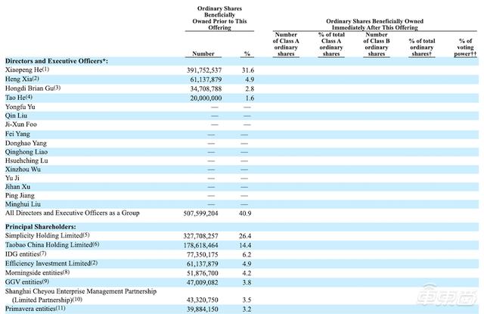Click All Directors and Executive Officers as a Group
Viewport: 484px width, 314px height.
tap(73, 213)
